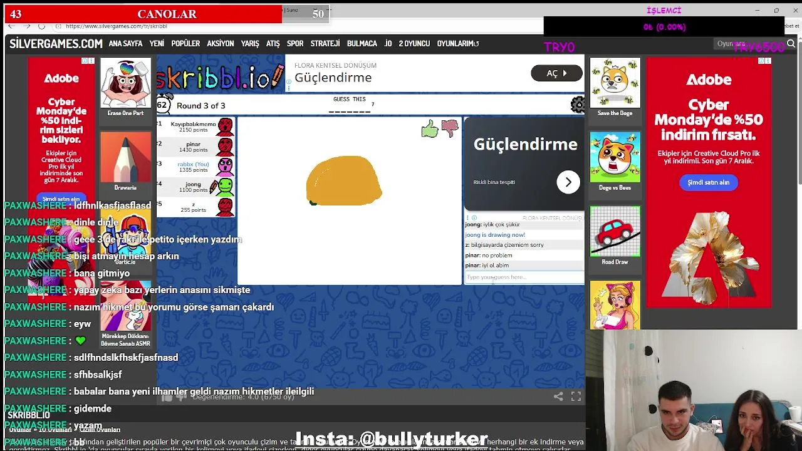Click the next arrow on the Güçlendirme ad

click(x=568, y=182)
